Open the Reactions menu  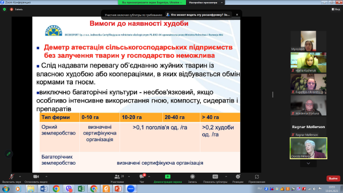(x=238, y=179)
